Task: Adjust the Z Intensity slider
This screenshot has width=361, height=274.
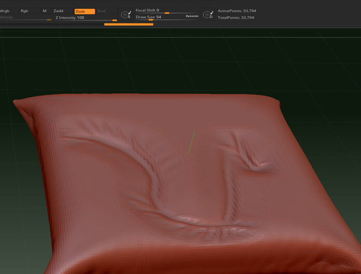Action: coord(86,18)
